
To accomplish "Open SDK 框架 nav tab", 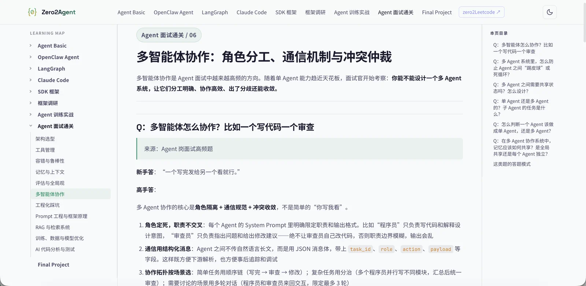I will [x=286, y=12].
